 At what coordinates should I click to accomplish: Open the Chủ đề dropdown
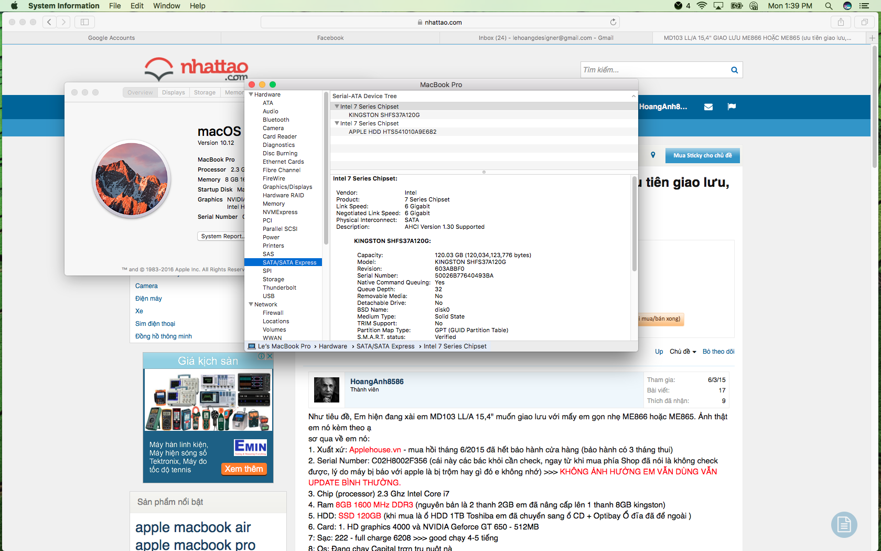682,352
